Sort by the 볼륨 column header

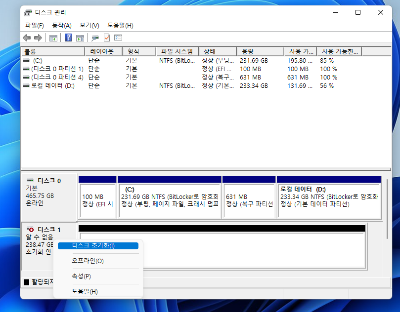53,51
